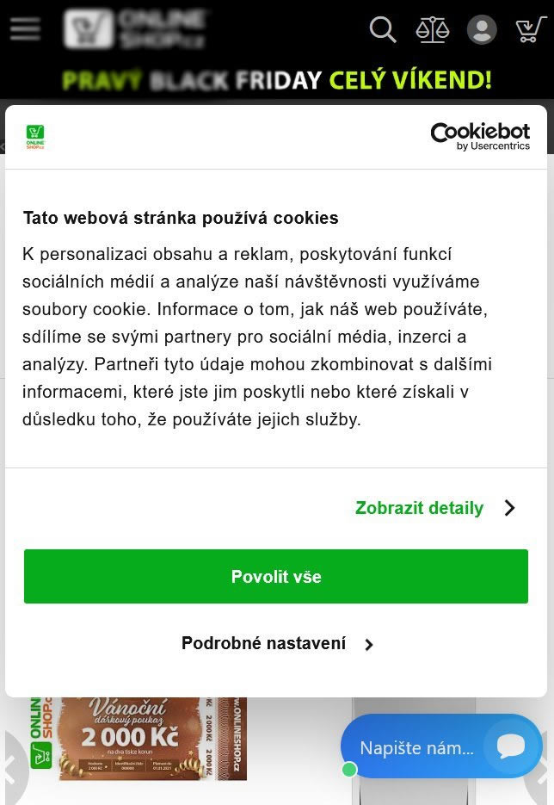The image size is (554, 805).
Task: Open the Napište nám chat widget
Action: [441, 746]
